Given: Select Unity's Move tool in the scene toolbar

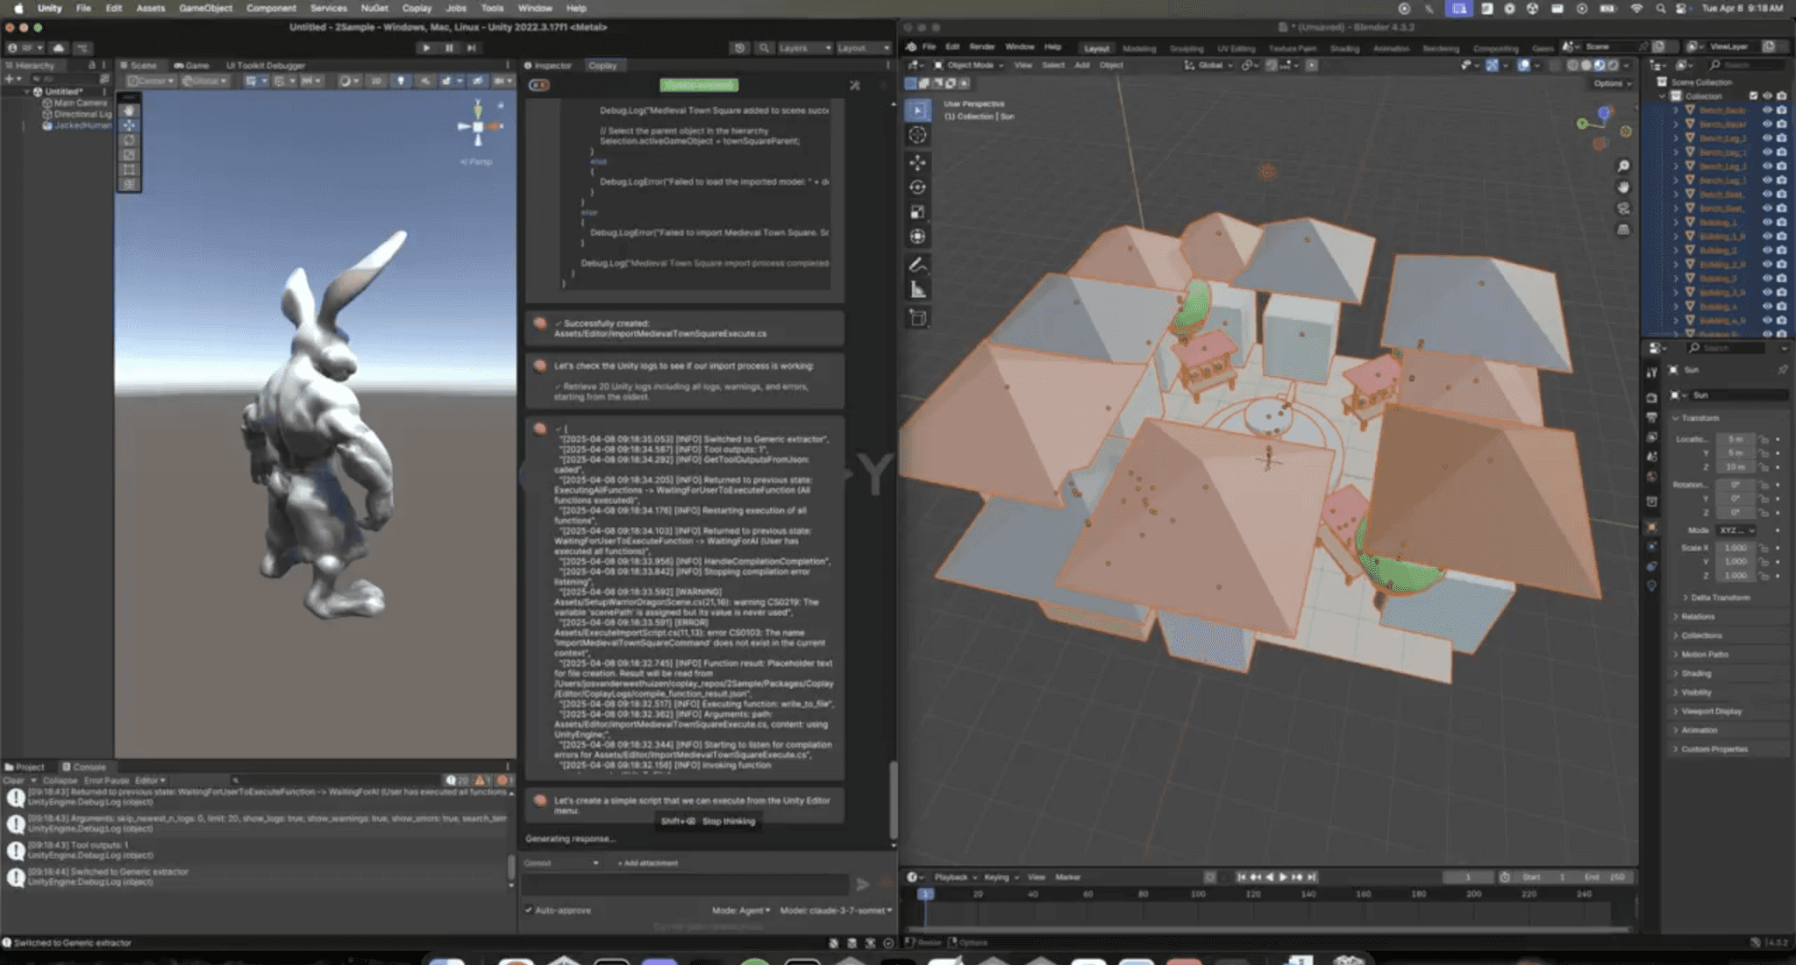Looking at the screenshot, I should click(x=130, y=125).
